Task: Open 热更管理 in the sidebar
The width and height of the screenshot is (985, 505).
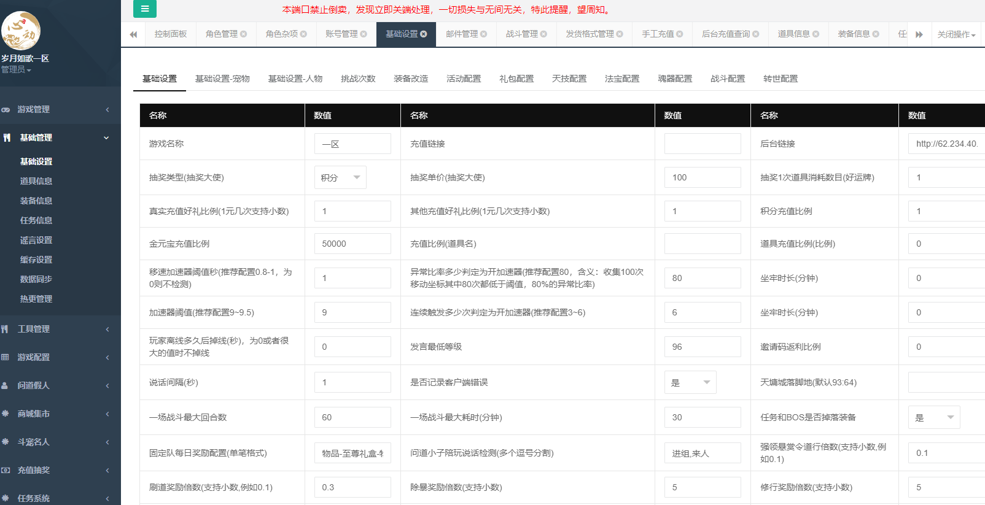Action: (36, 299)
